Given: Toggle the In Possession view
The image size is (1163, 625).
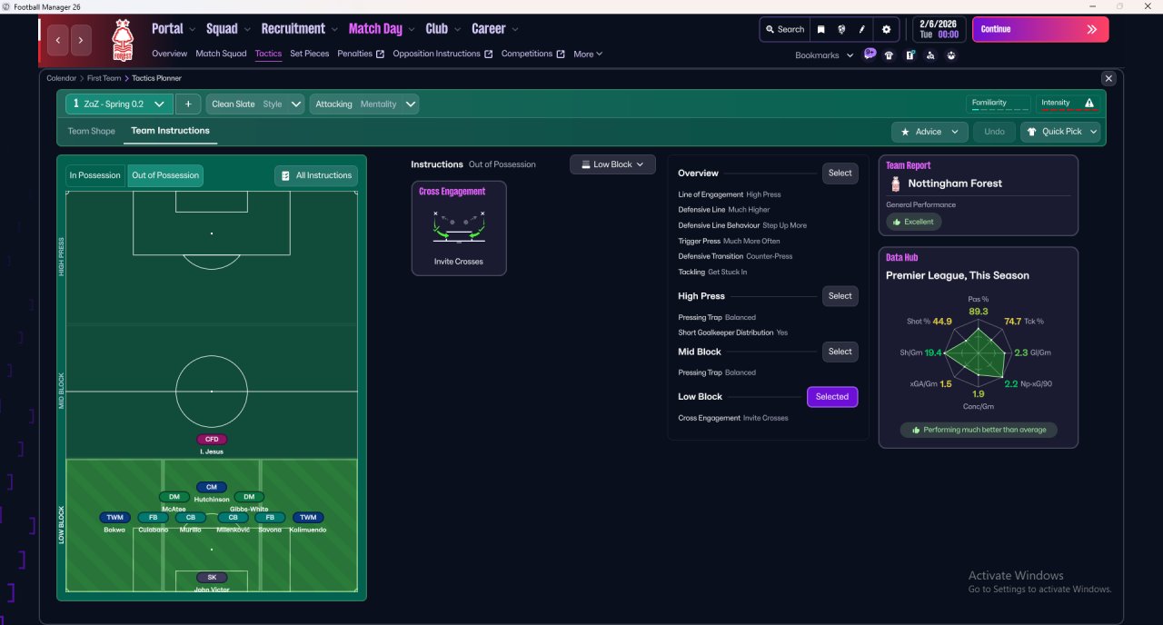Looking at the screenshot, I should [95, 175].
